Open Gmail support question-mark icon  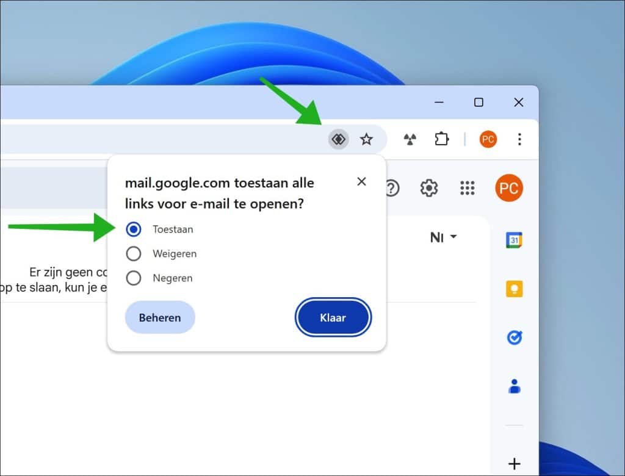click(x=392, y=188)
